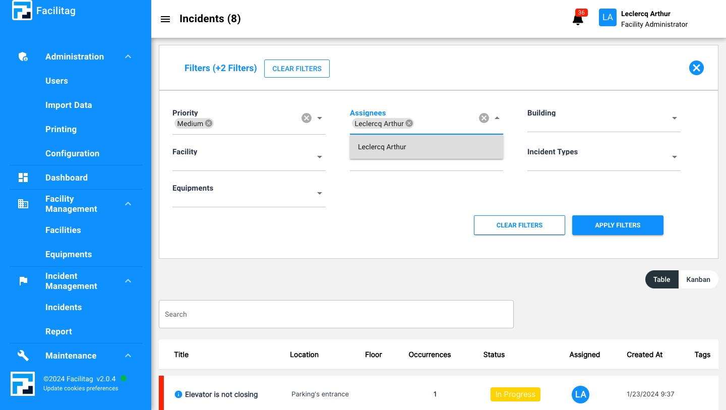Screen dimensions: 726x410
Task: Open notifications via the bell icon
Action: click(577, 19)
